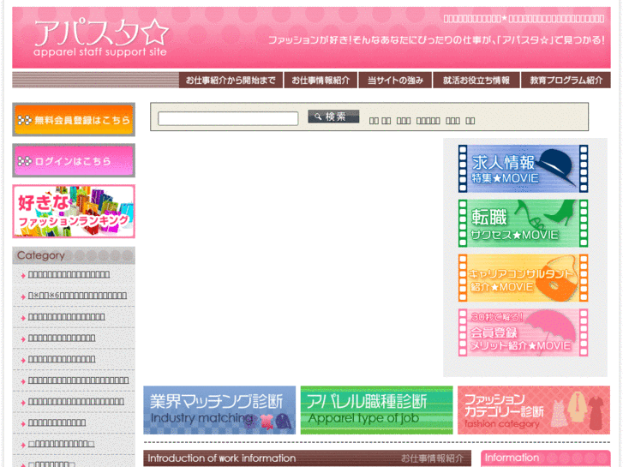The width and height of the screenshot is (623, 467).
Task: Open 当サイトの強み navigation item
Action: (x=395, y=81)
